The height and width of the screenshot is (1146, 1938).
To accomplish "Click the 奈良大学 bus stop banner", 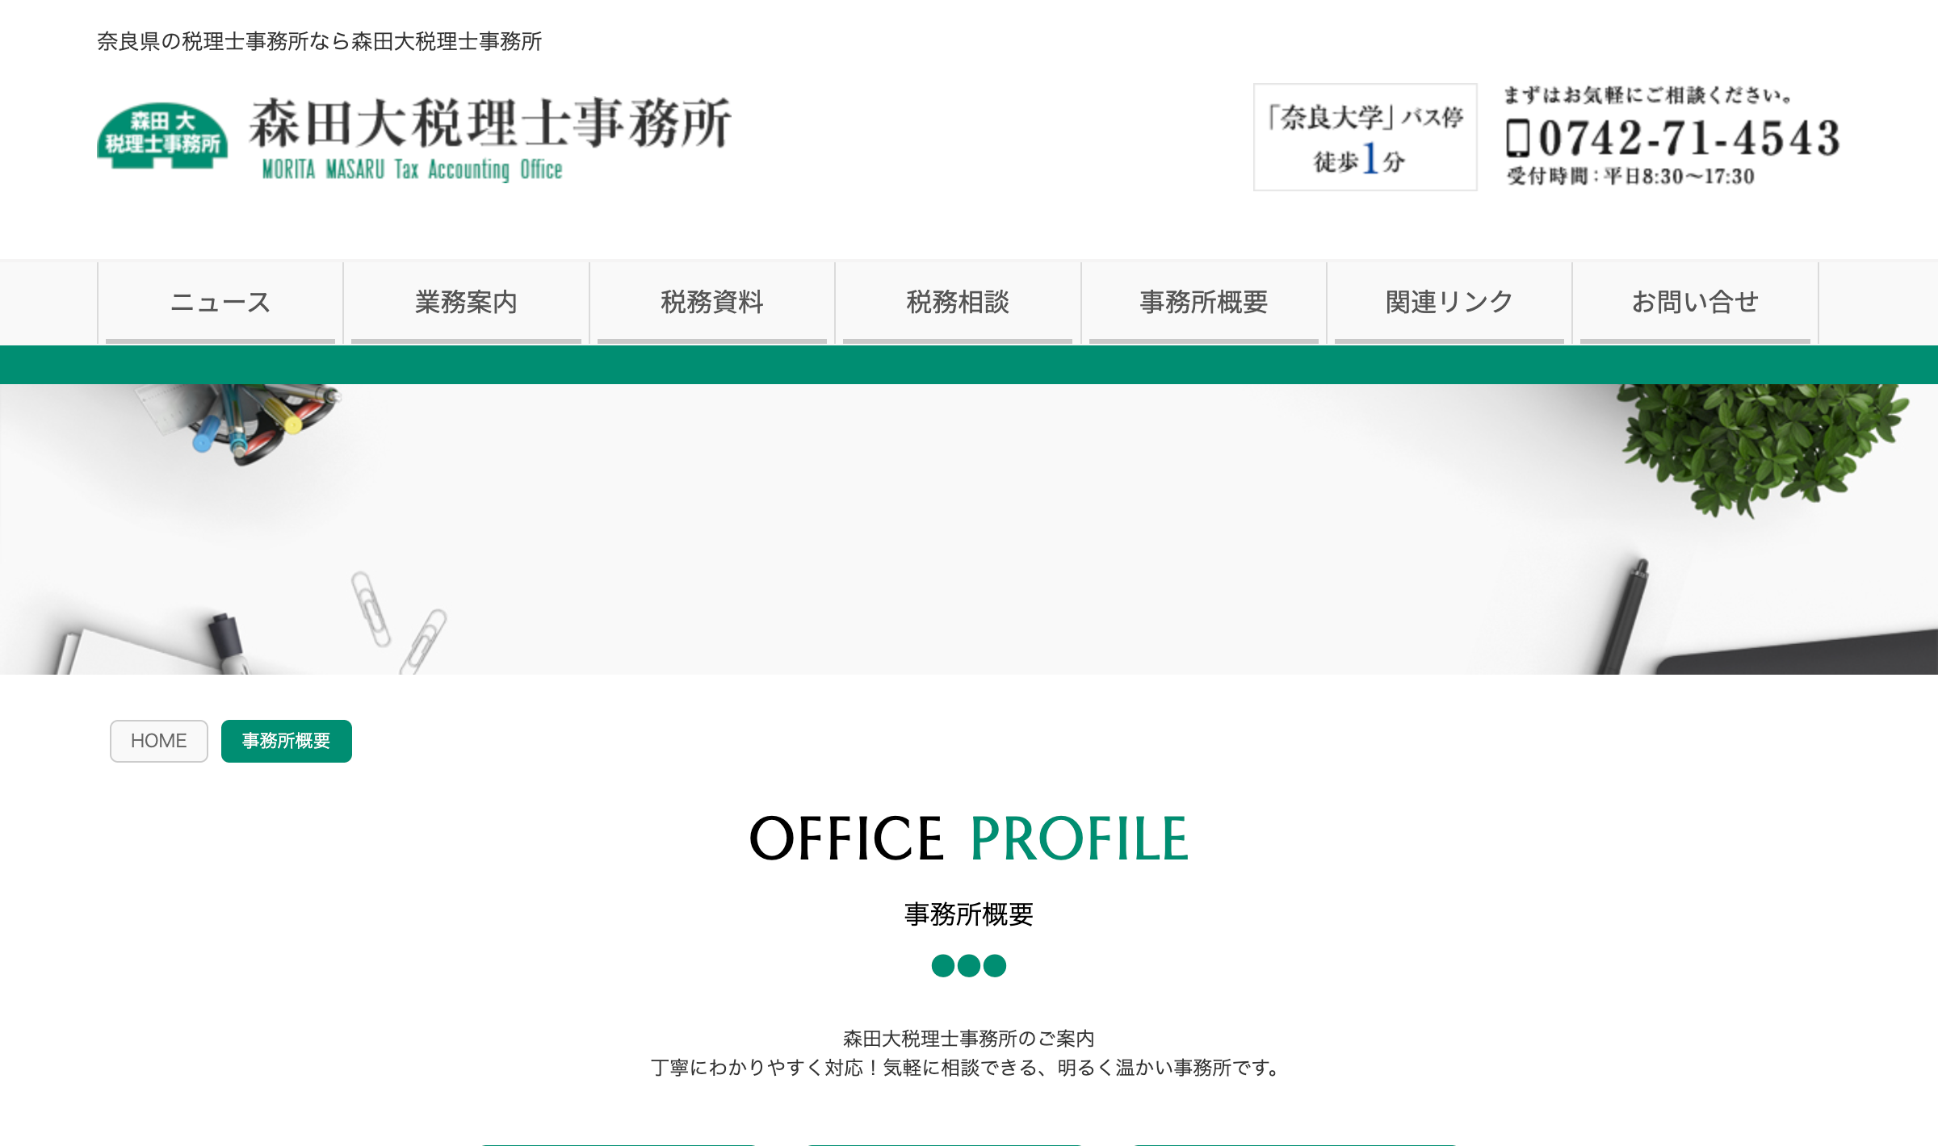I will [x=1365, y=137].
